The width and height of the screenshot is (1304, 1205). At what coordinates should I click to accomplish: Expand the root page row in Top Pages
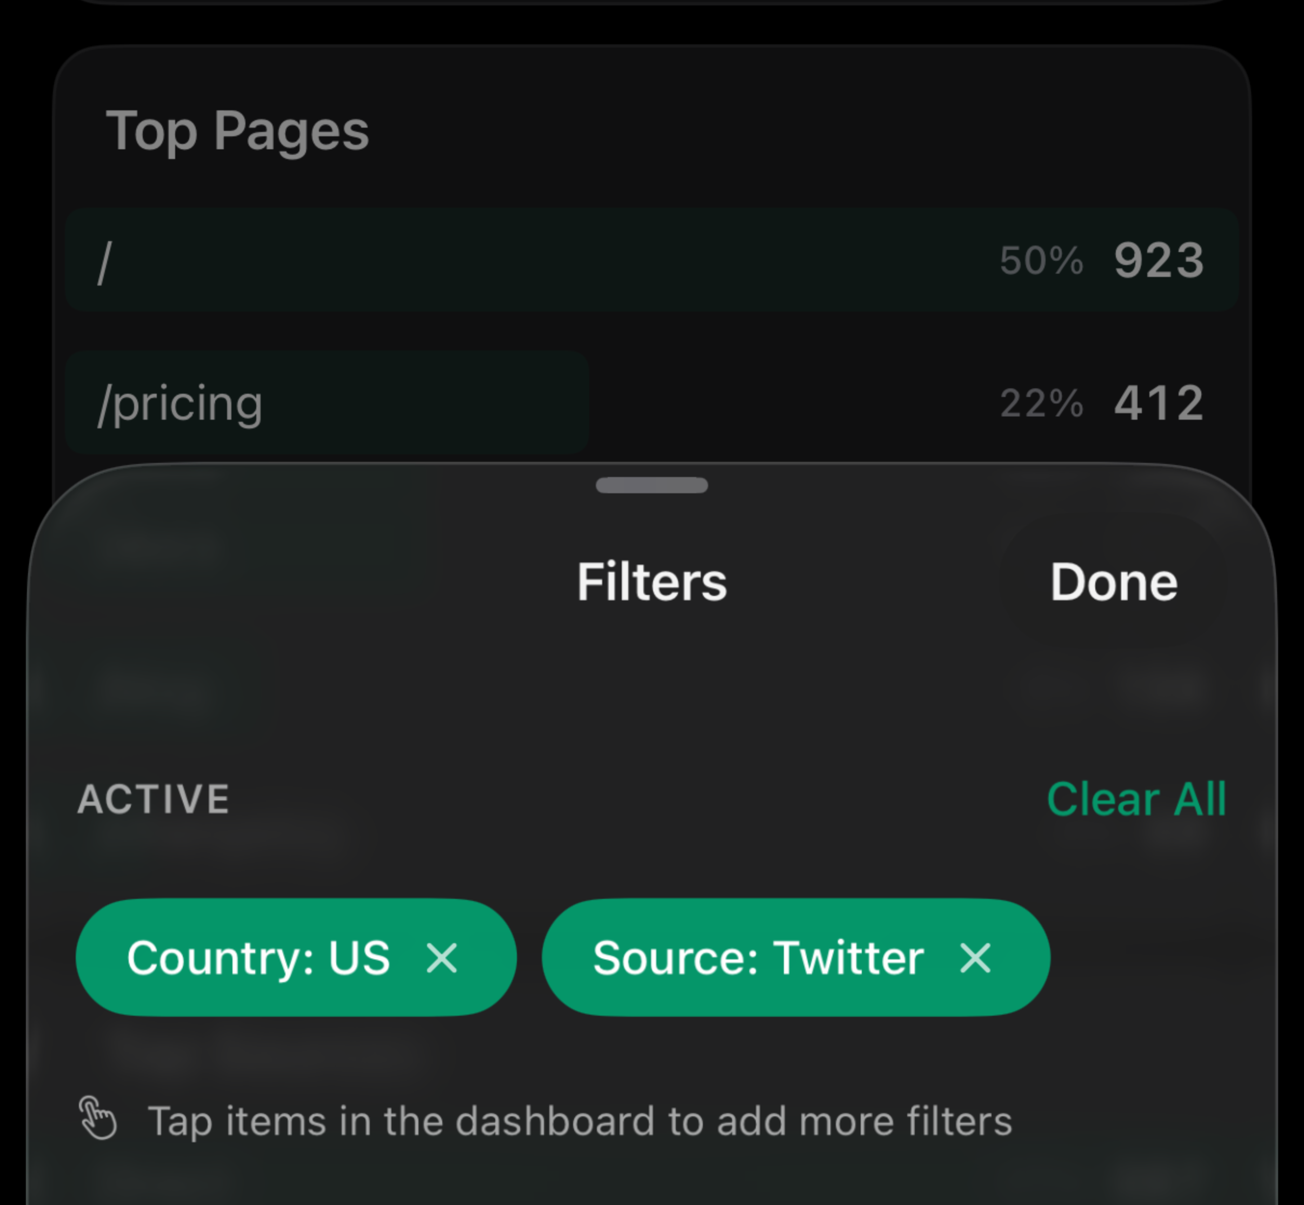pos(650,260)
